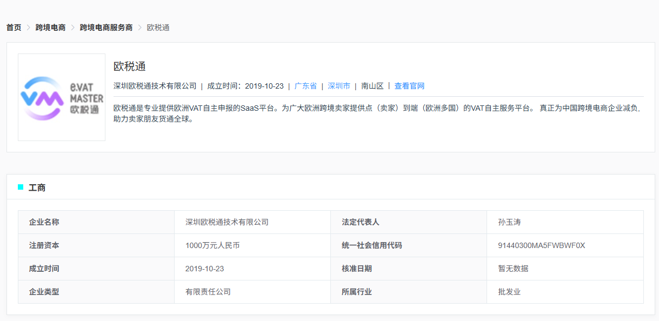Image resolution: width=659 pixels, height=321 pixels.
Task: Open 查看官网 official website link
Action: tap(409, 86)
